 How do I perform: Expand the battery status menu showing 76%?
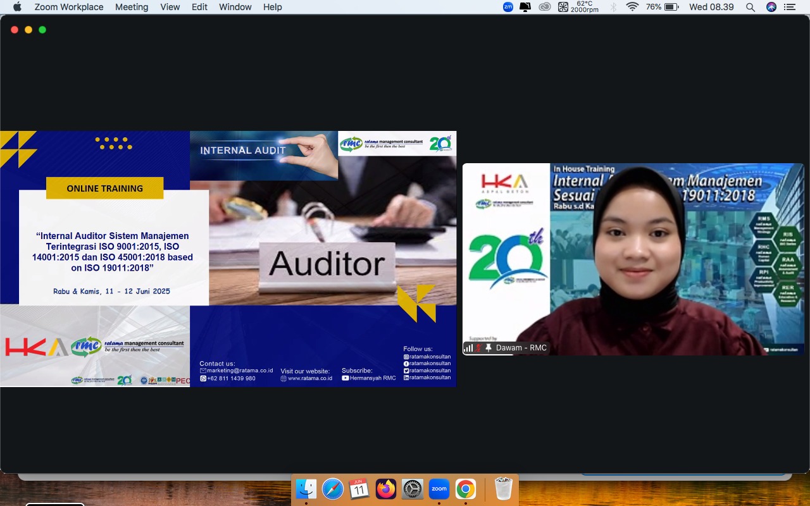(x=662, y=7)
